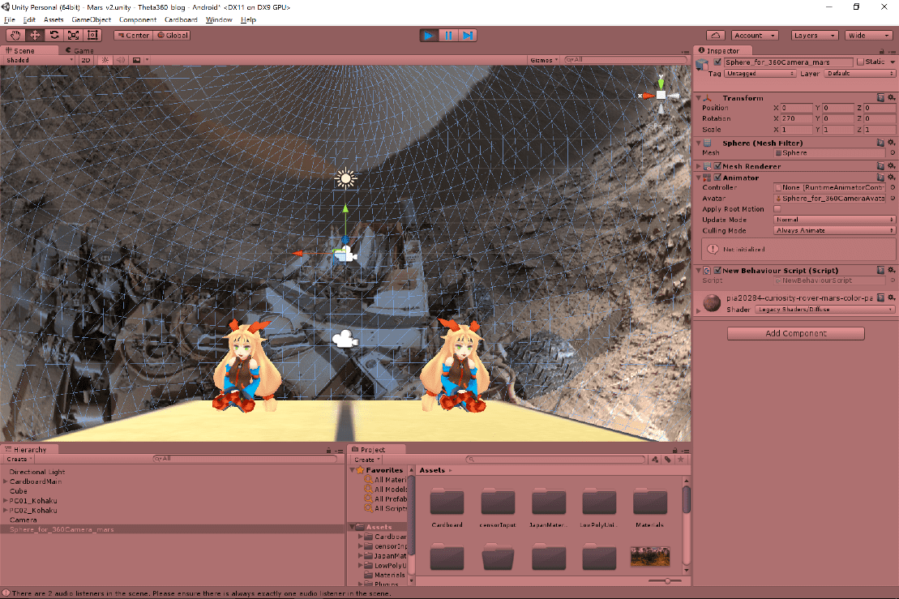The image size is (899, 599).
Task: Select All Materials under Favorites
Action: click(385, 480)
